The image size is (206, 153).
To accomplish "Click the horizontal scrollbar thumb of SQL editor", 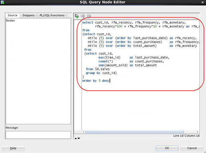I will pyautogui.click(x=135, y=132).
